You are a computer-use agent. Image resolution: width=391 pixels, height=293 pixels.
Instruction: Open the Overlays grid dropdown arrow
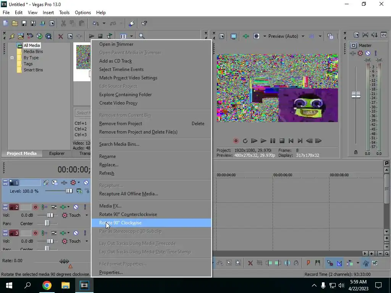pyautogui.click(x=320, y=36)
